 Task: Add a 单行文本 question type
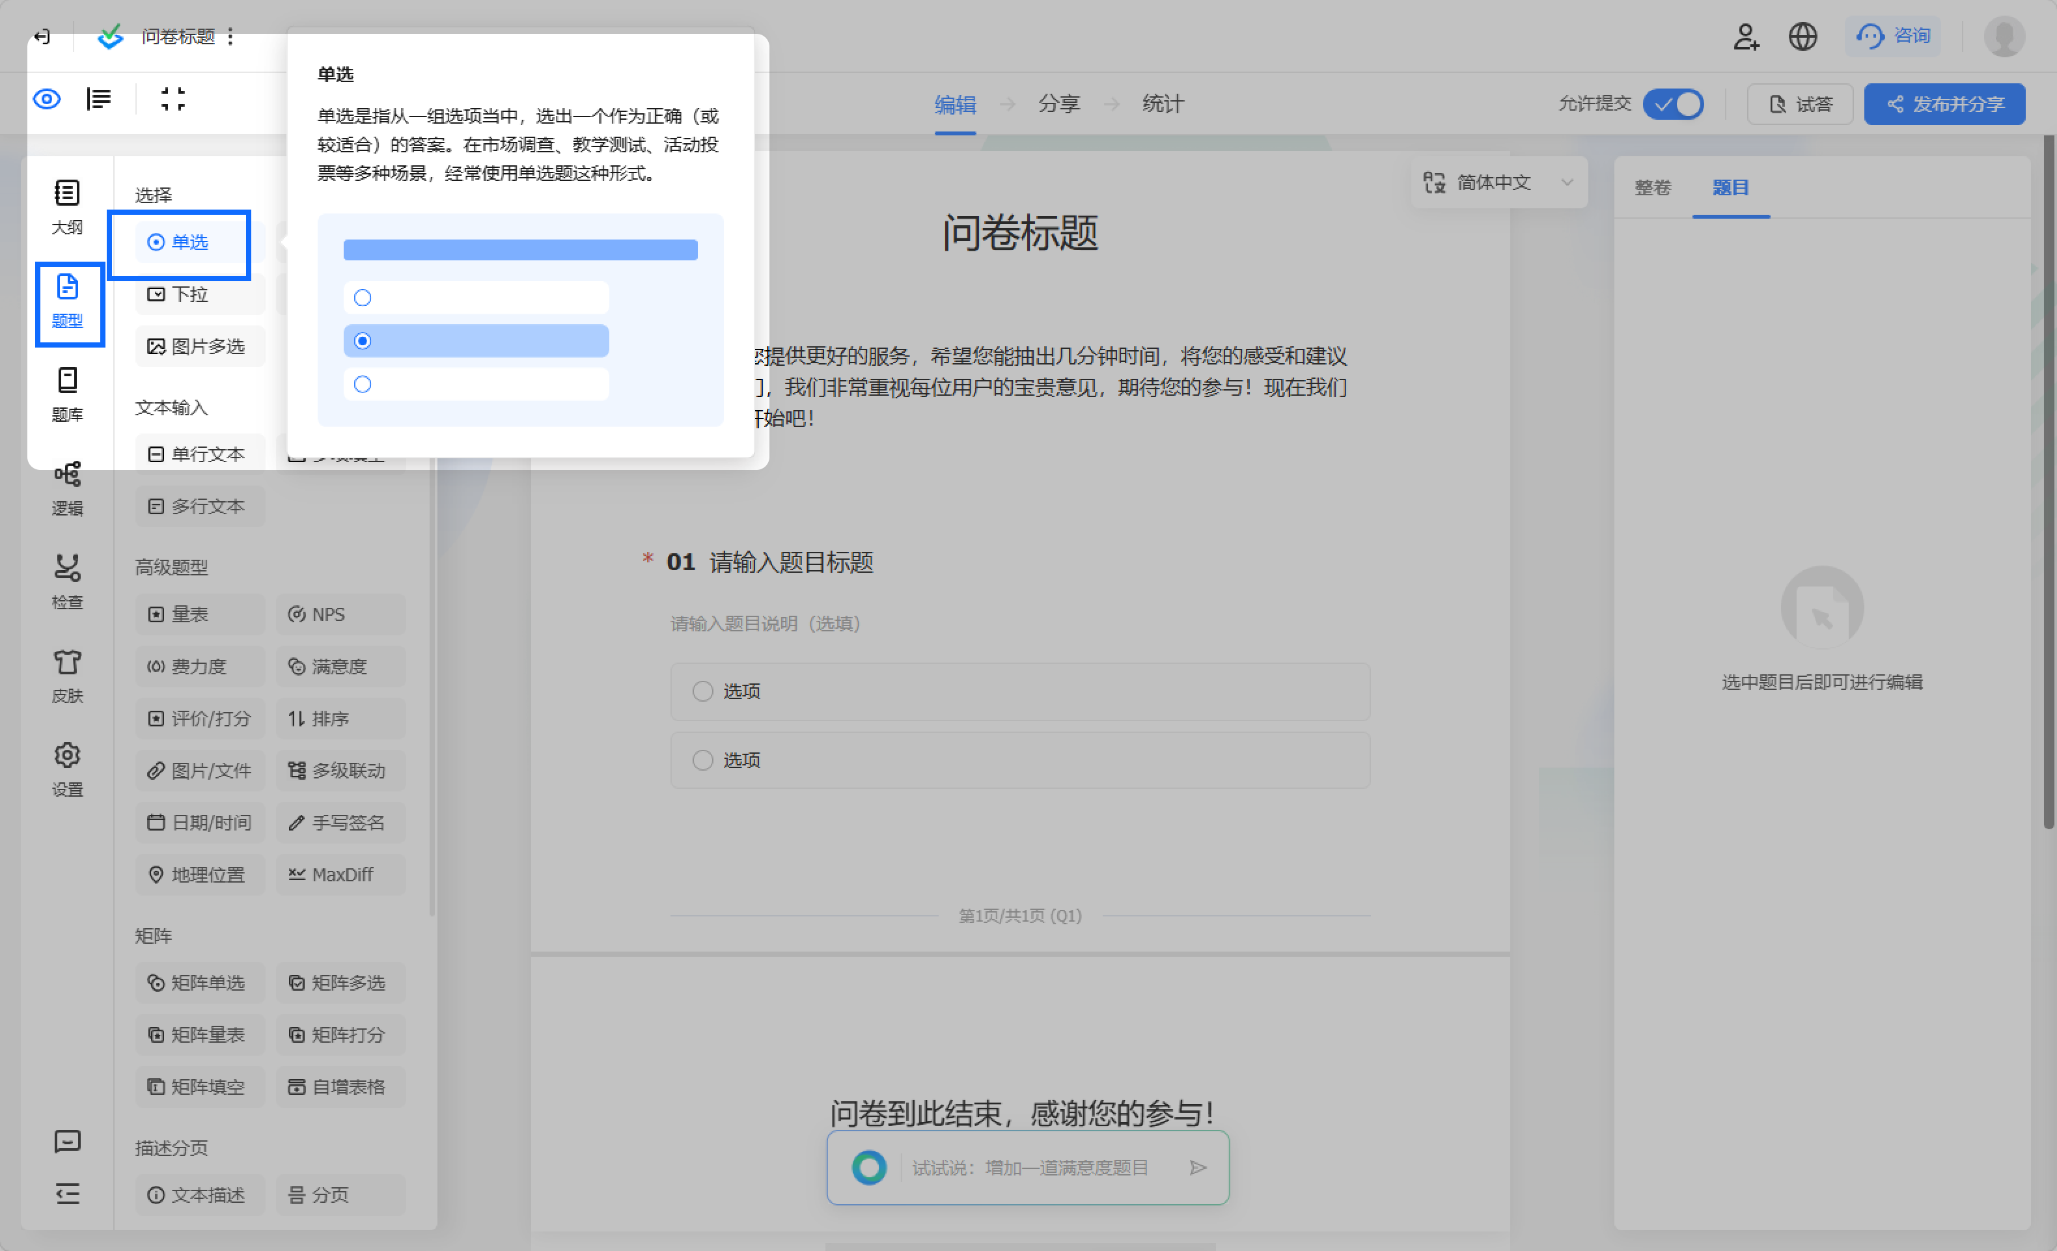[200, 454]
